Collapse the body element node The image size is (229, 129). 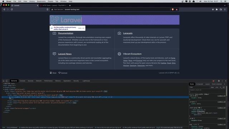[4, 89]
